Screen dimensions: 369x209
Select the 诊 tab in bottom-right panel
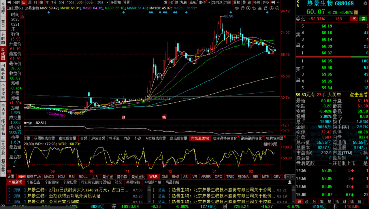[x=307, y=201]
